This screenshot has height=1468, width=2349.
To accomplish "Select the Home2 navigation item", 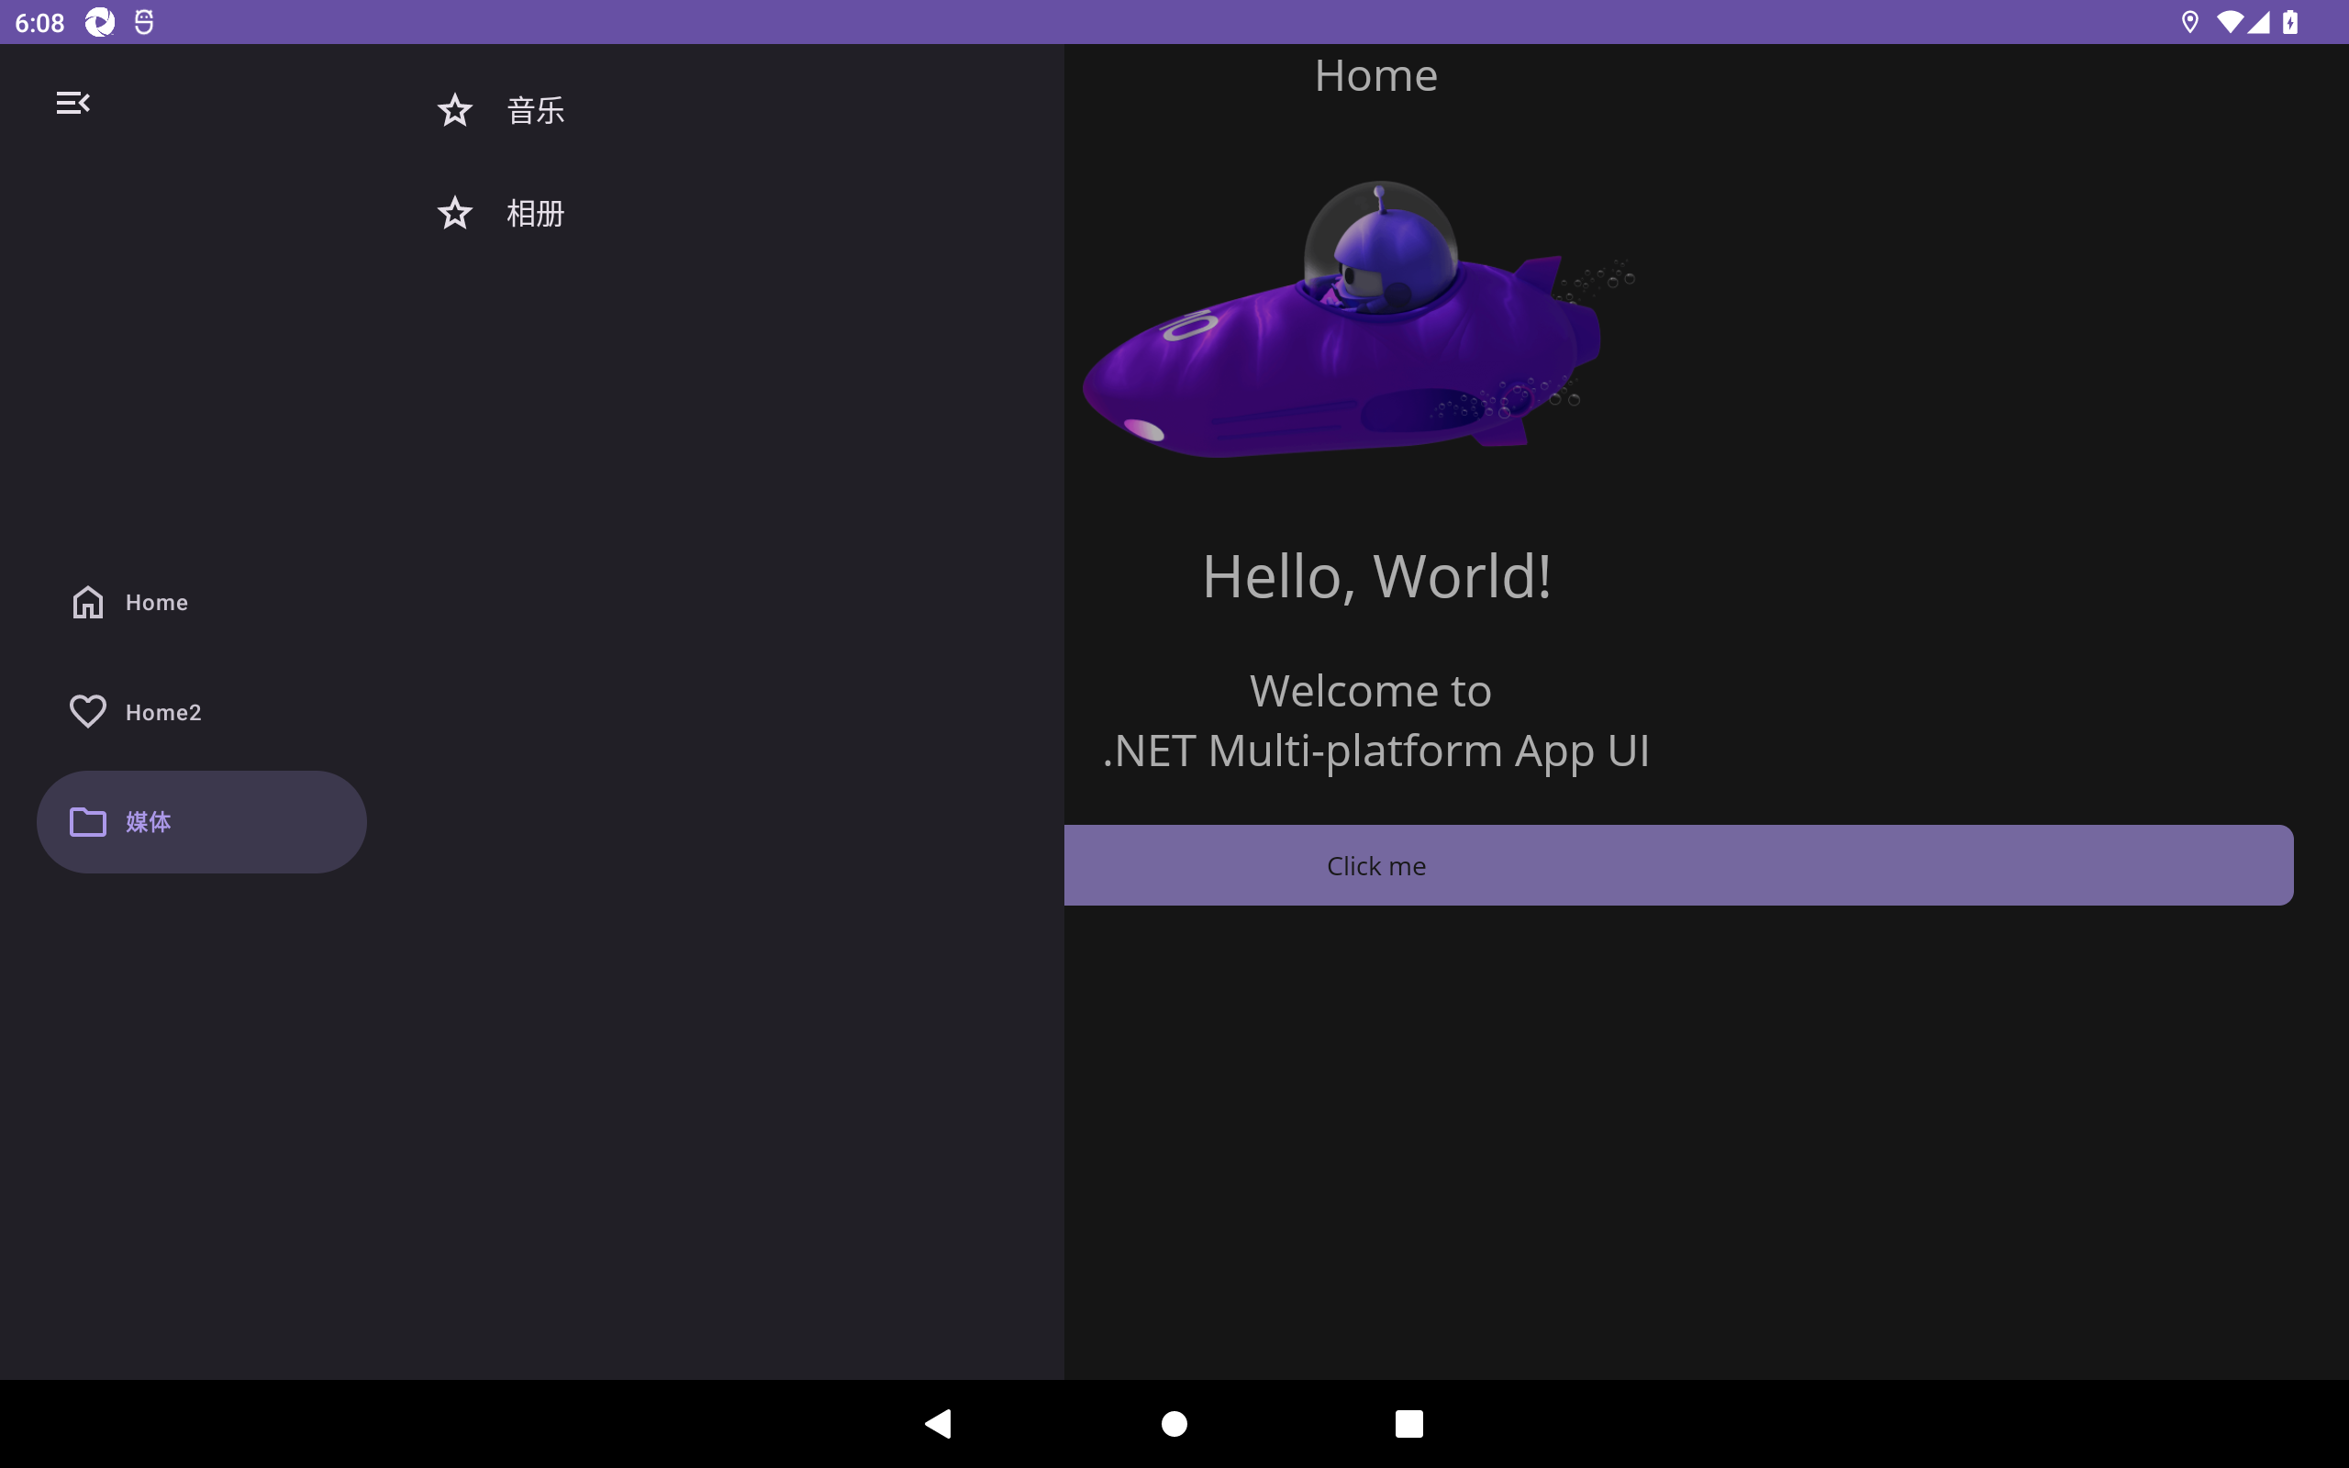I will point(202,712).
